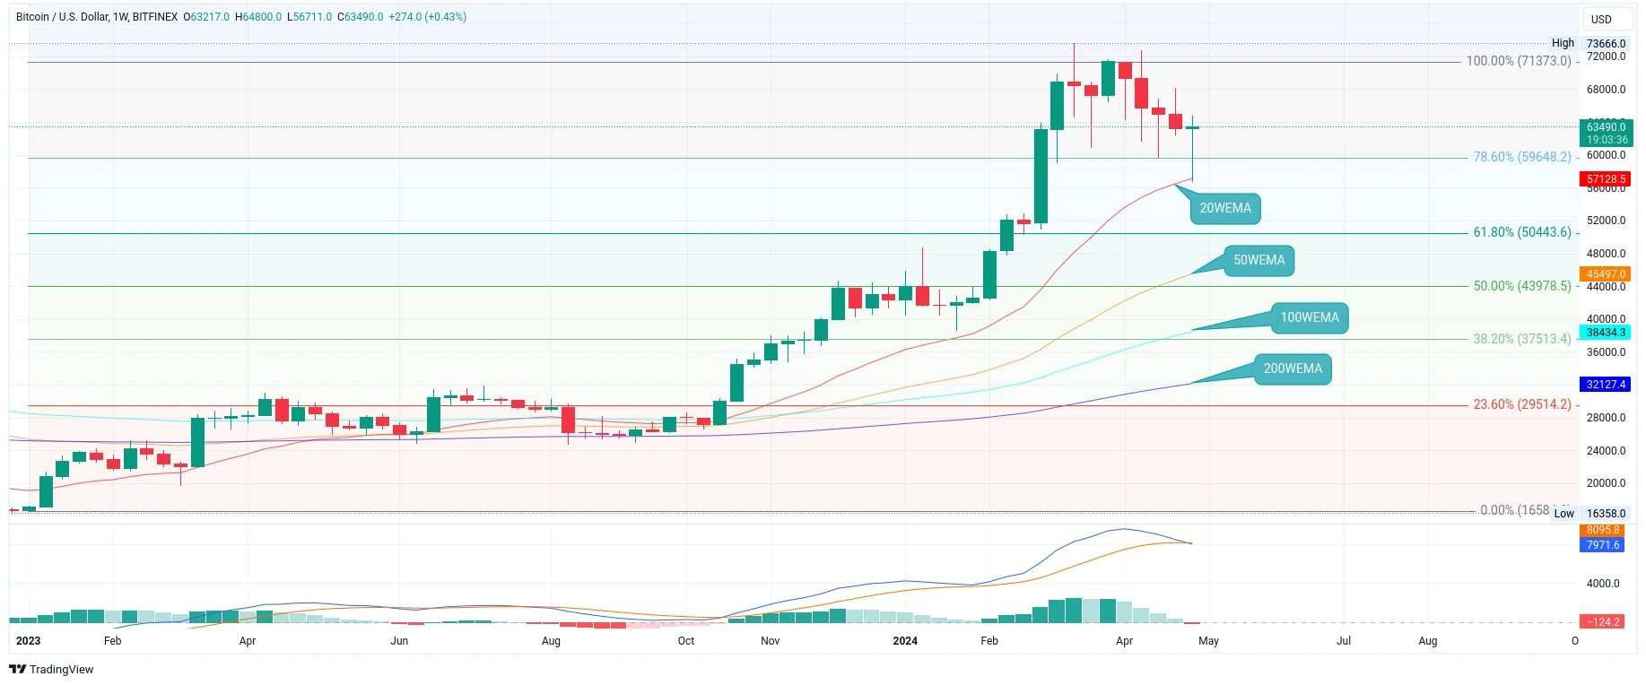The width and height of the screenshot is (1646, 685).
Task: Click the 52000.0 price axis label
Action: click(1606, 221)
